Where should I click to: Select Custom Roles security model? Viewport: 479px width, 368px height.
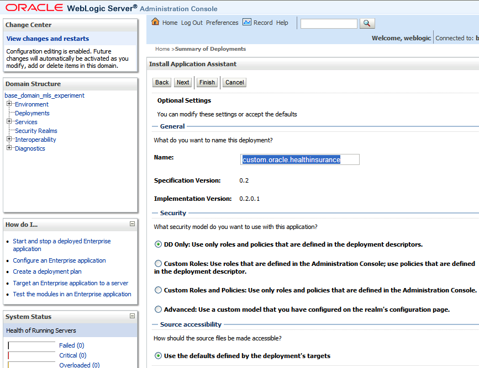(x=158, y=263)
